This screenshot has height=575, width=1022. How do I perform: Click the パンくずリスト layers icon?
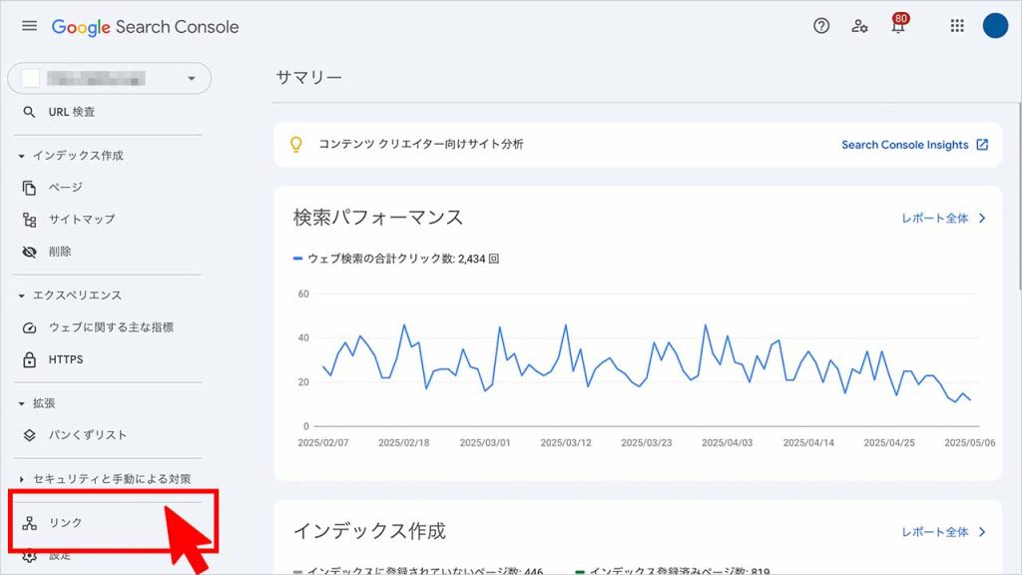tap(29, 435)
